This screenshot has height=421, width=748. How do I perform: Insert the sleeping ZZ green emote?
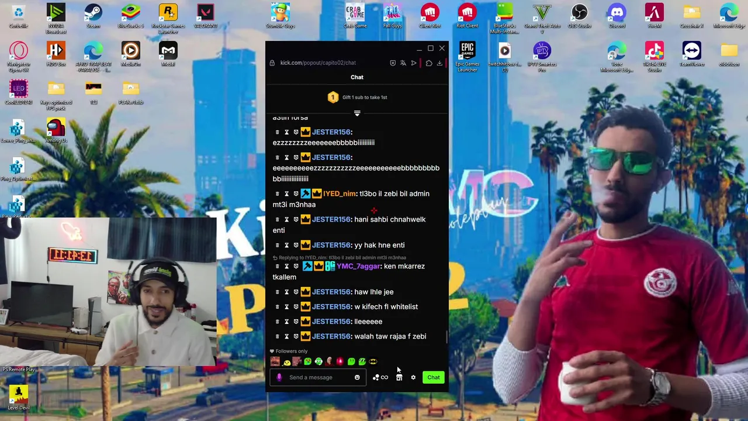(362, 361)
